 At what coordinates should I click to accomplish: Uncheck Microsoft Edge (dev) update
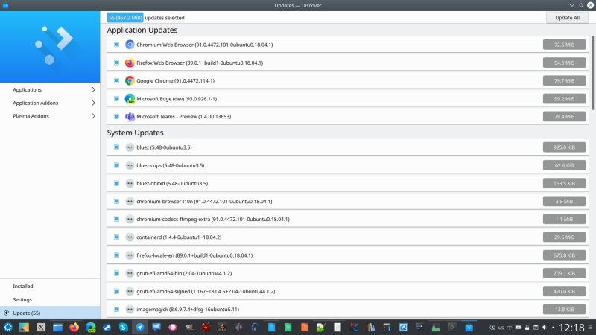point(116,99)
